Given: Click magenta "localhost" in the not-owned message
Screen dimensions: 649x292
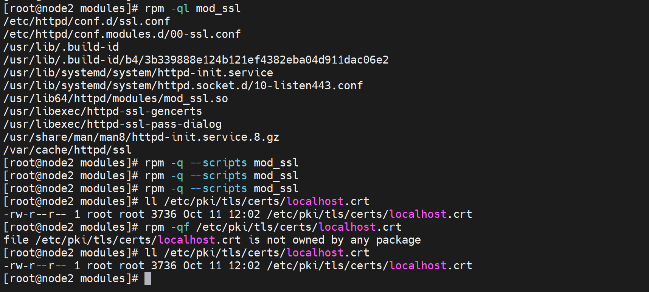Looking at the screenshot, I should (x=186, y=240).
